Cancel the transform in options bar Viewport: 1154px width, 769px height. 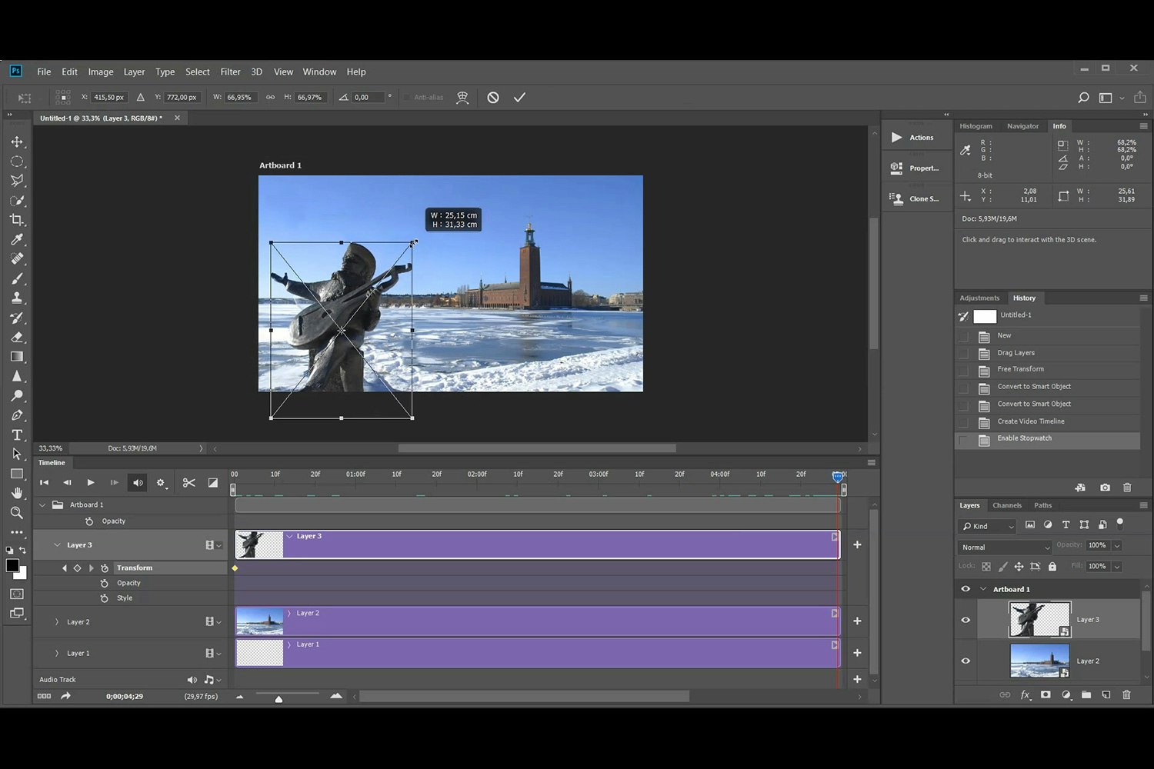493,98
